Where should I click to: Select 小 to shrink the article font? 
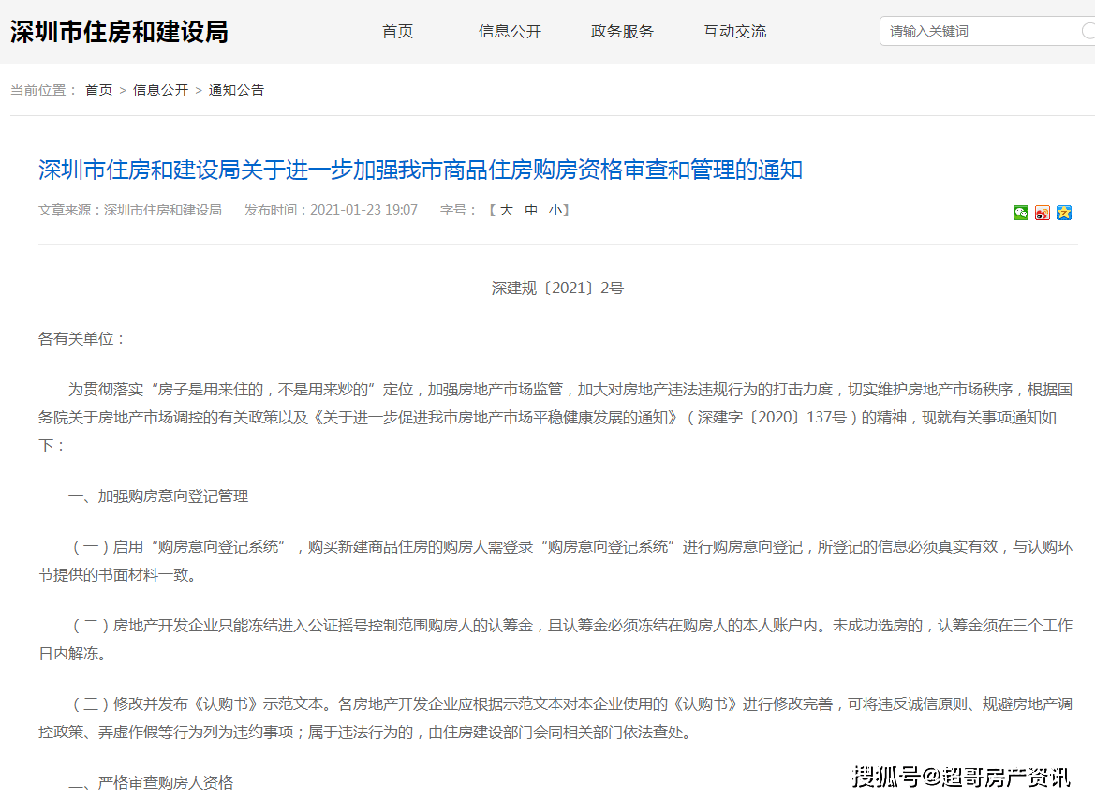[556, 210]
